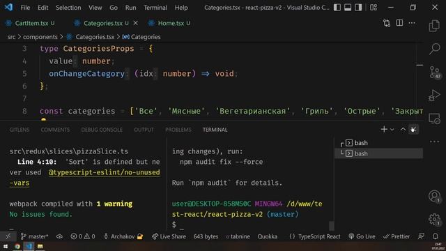Click the components breadcrumb segment

point(40,37)
